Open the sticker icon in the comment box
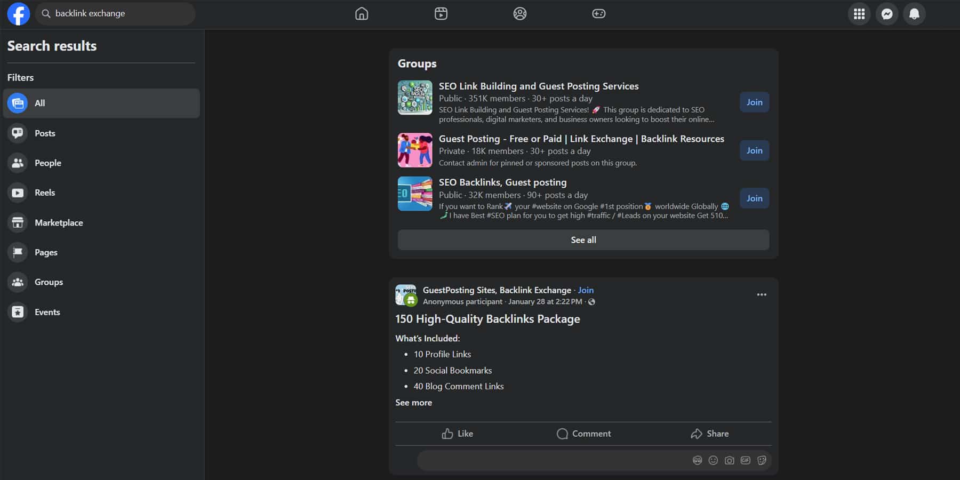 click(762, 460)
